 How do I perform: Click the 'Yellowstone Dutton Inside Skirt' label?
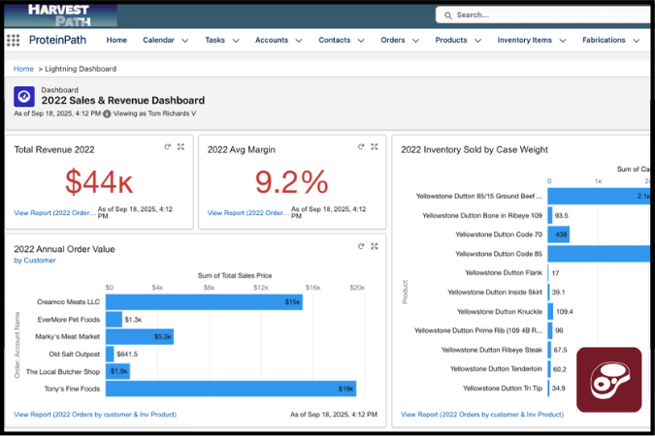coord(495,292)
